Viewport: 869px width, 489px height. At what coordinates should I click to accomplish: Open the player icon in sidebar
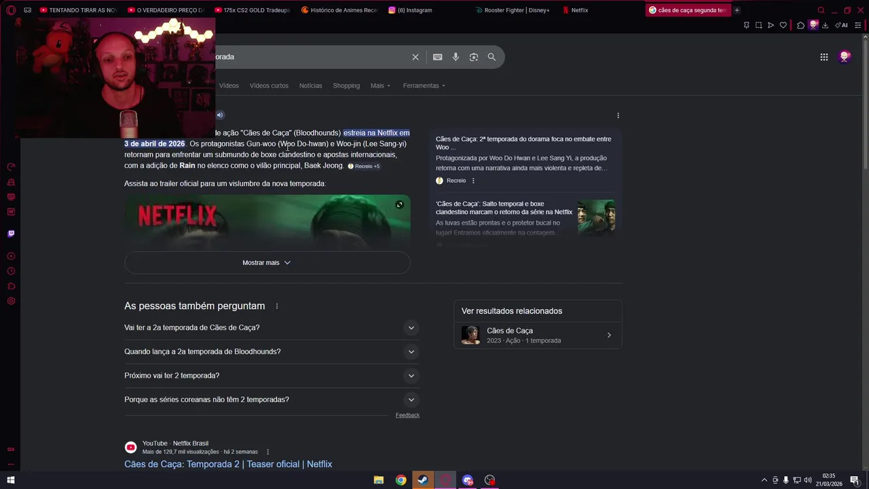(11, 256)
